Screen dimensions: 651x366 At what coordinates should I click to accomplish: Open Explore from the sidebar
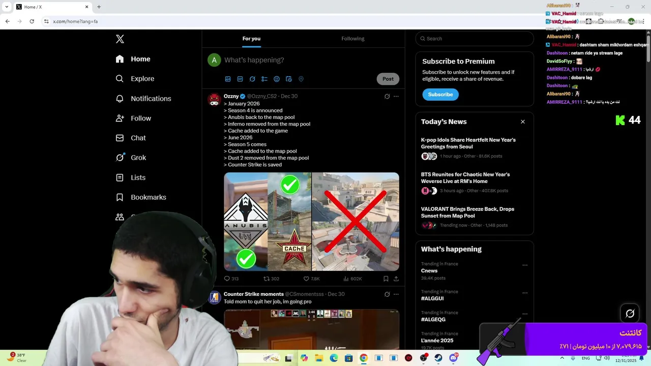click(135, 79)
